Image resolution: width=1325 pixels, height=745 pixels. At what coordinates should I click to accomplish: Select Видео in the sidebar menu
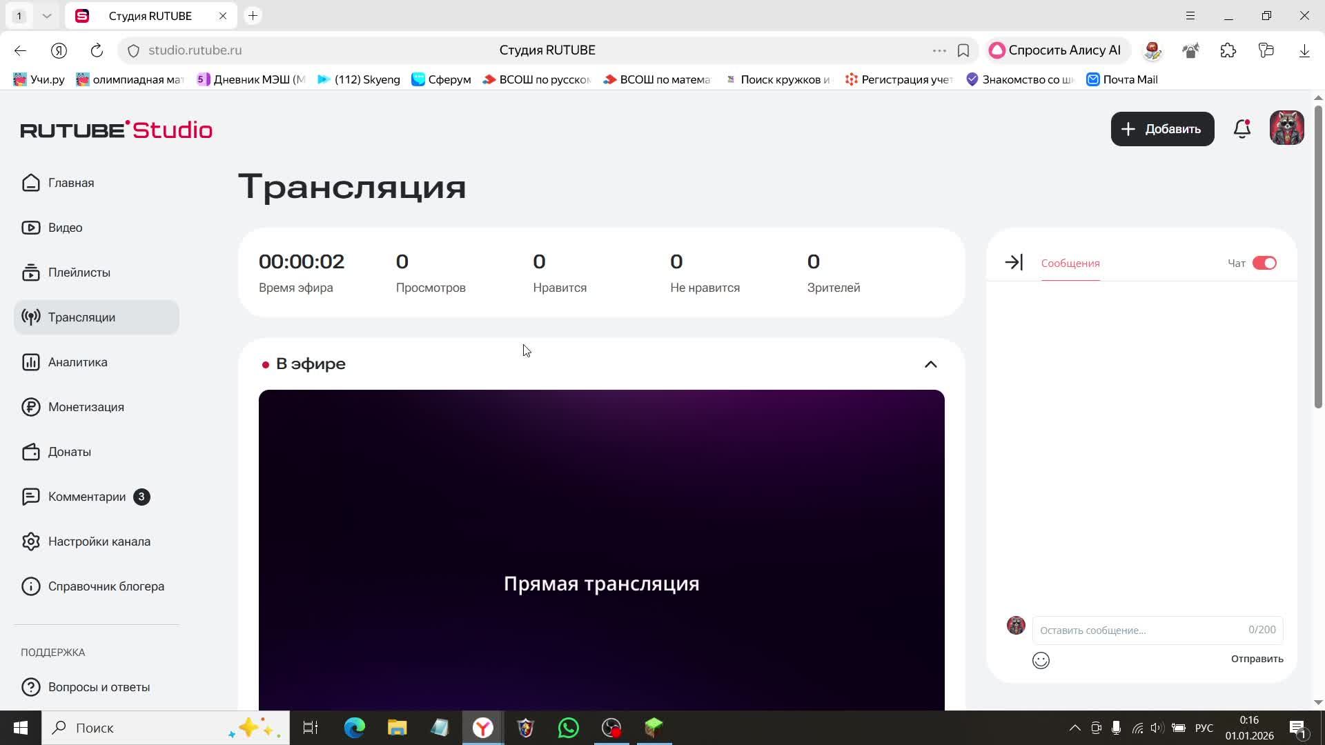(65, 228)
